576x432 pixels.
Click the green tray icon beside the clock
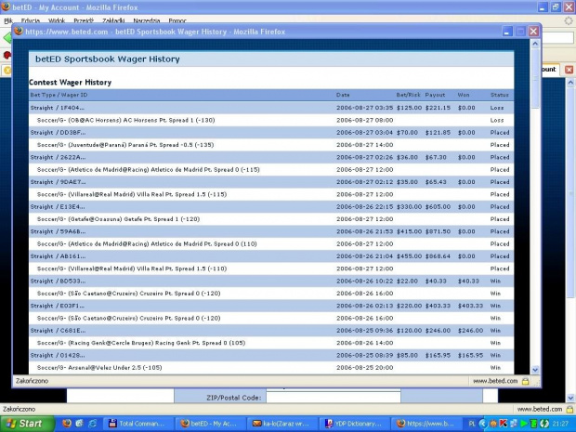point(543,423)
